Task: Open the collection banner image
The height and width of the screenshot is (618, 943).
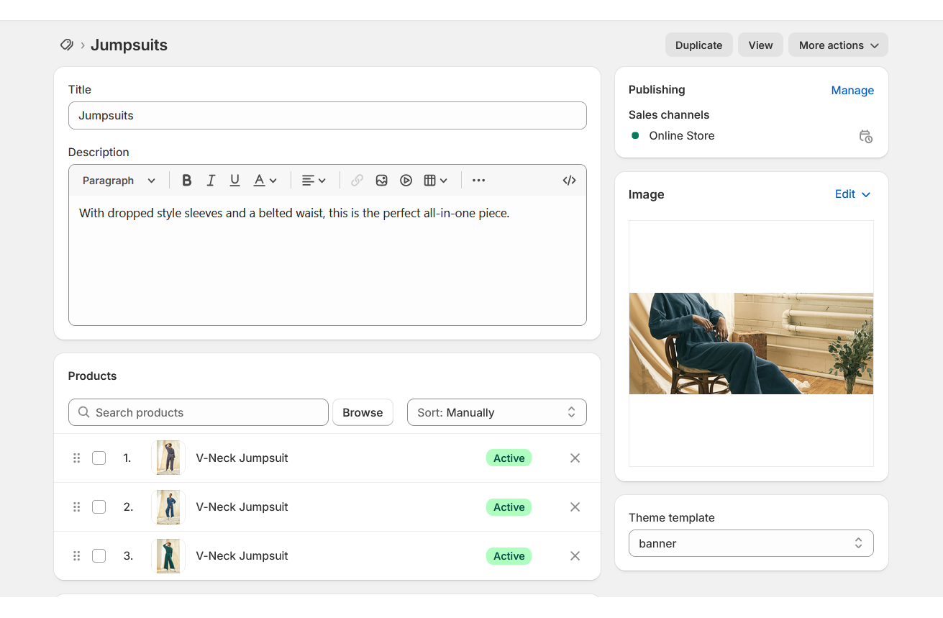Action: (751, 343)
